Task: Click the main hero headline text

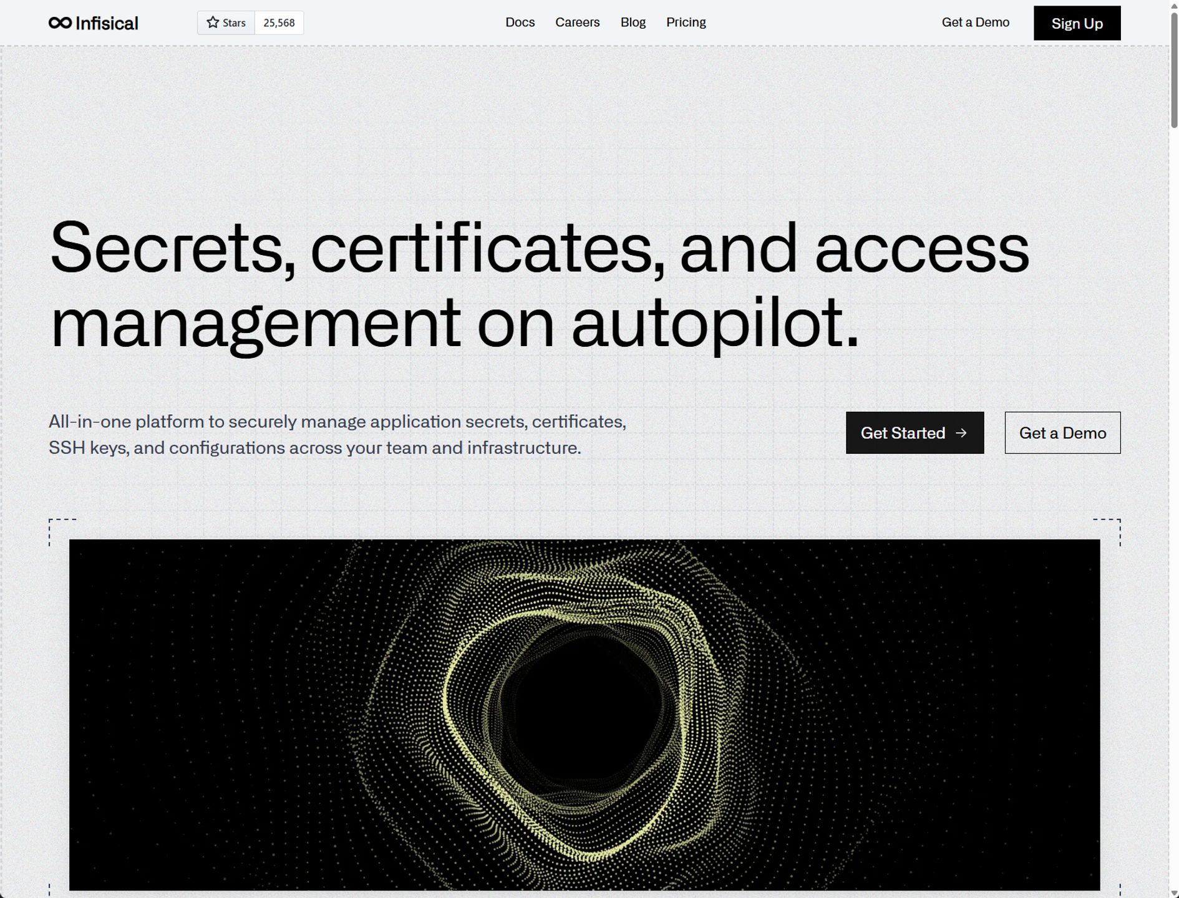Action: 540,286
